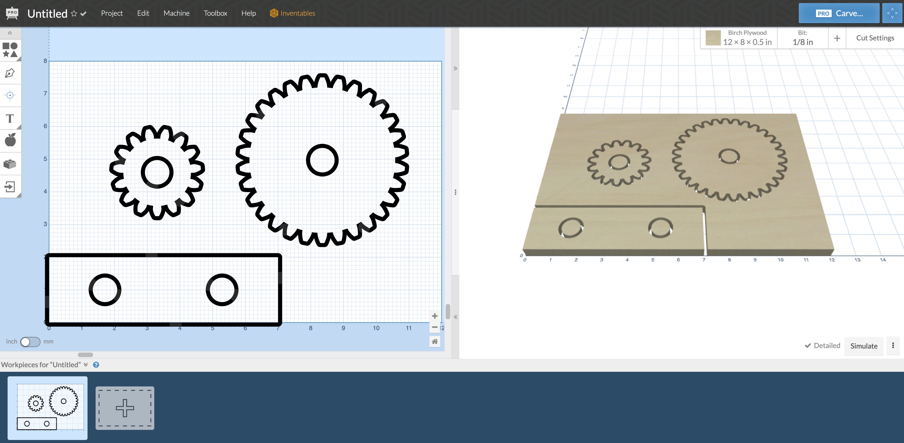
Task: Toggle the Detailed preview option
Action: 822,346
